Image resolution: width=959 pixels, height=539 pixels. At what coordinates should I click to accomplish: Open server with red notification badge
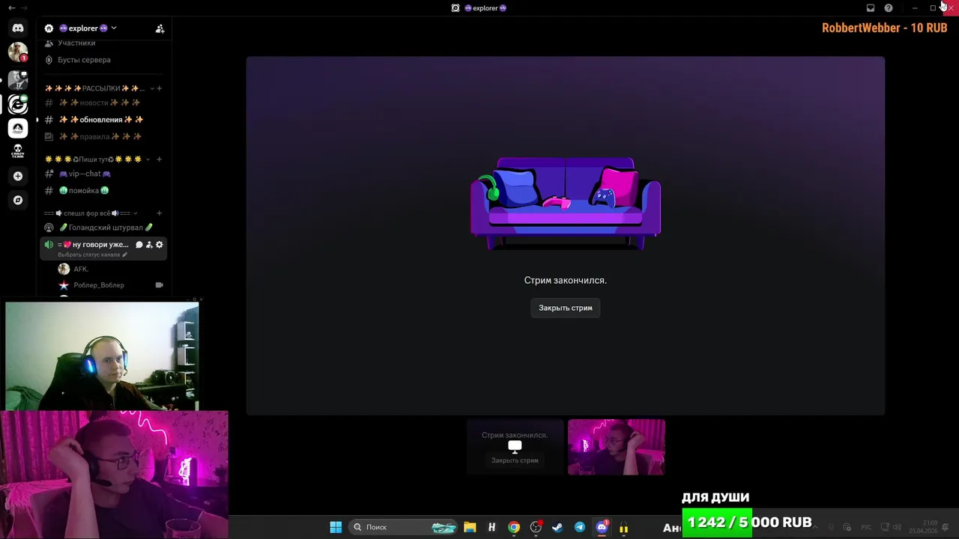18,52
